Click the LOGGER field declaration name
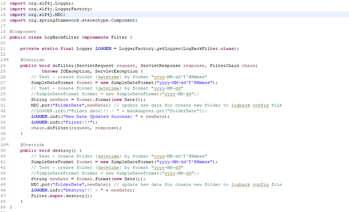Image resolution: width=349 pixels, height=212 pixels. pos(103,49)
